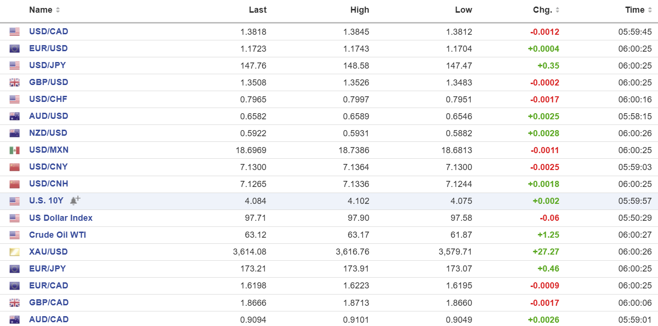The image size is (658, 326).
Task: Sort table by Time column header
Action: (638, 10)
